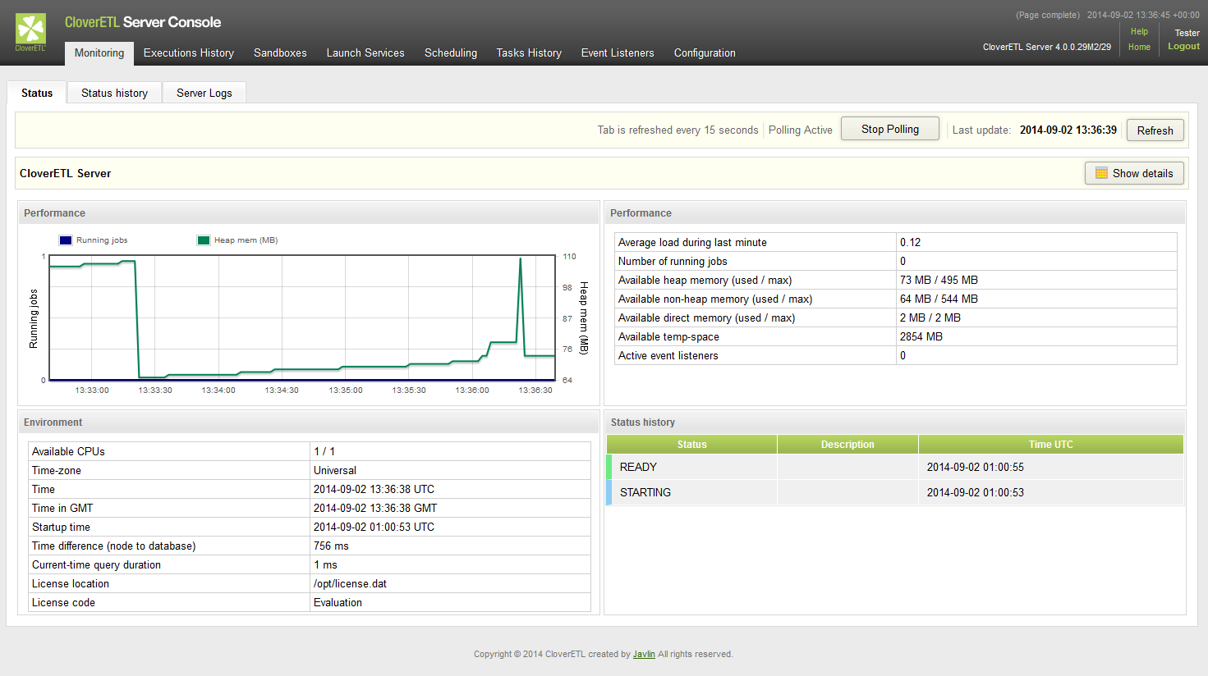The width and height of the screenshot is (1208, 676).
Task: Click 'Active event listeners' label
Action: click(x=668, y=355)
